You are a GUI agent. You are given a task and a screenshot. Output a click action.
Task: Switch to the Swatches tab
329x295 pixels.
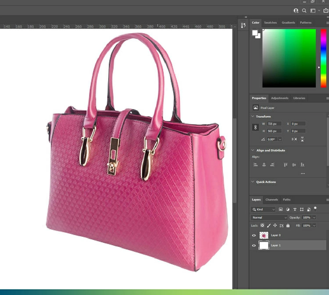click(x=270, y=23)
